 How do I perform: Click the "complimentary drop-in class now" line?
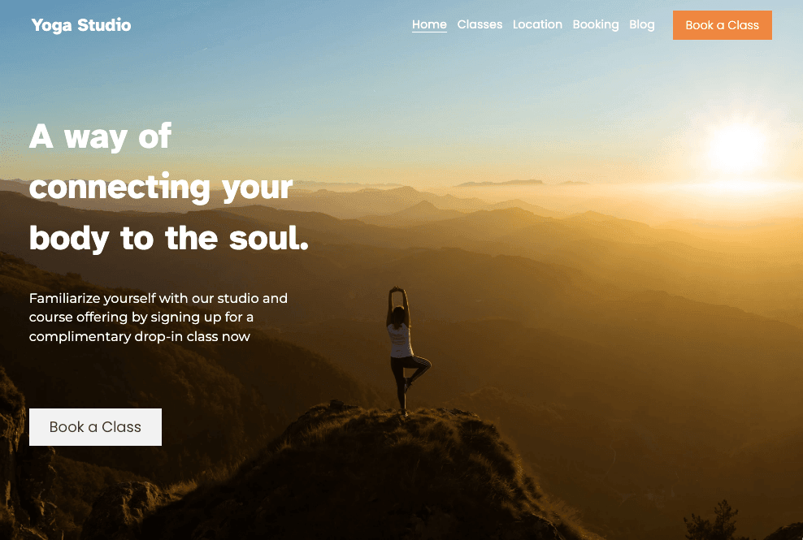[x=140, y=336]
